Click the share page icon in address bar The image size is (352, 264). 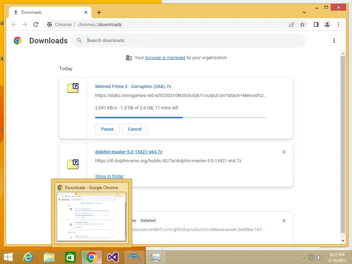click(291, 24)
